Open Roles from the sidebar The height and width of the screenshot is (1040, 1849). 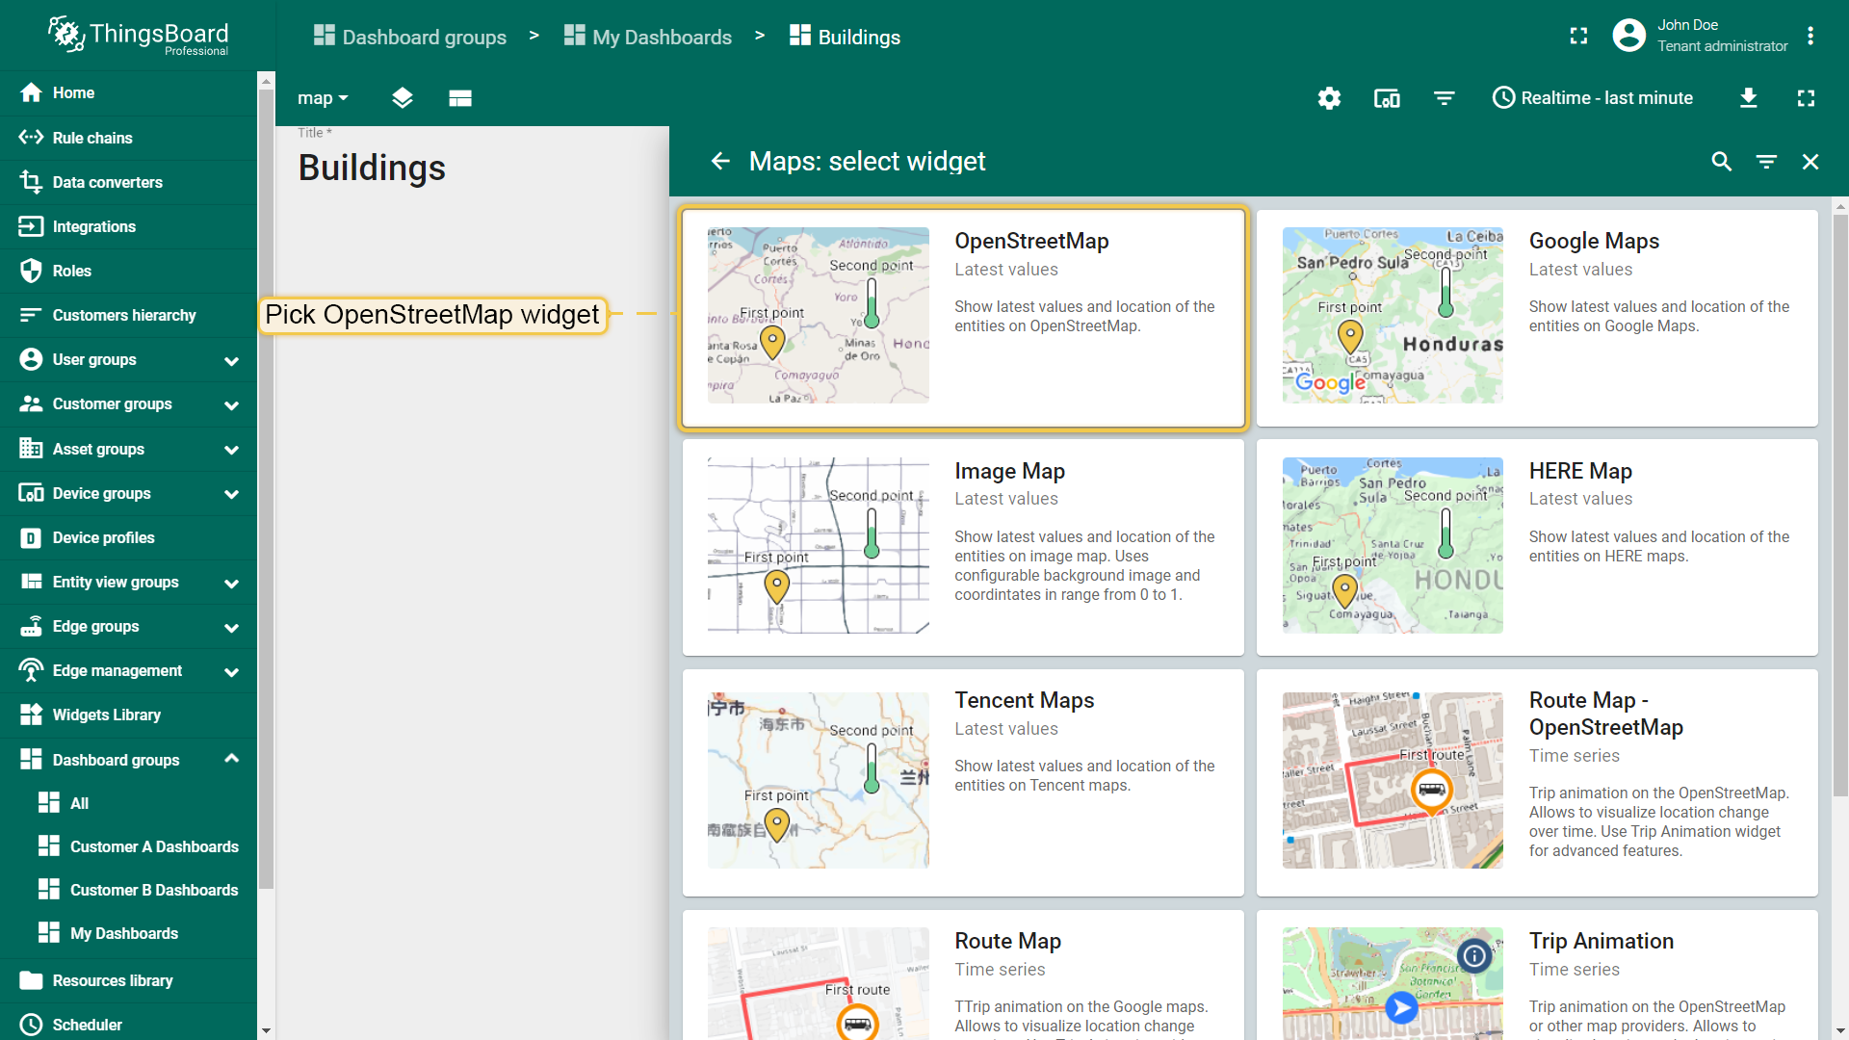[128, 271]
